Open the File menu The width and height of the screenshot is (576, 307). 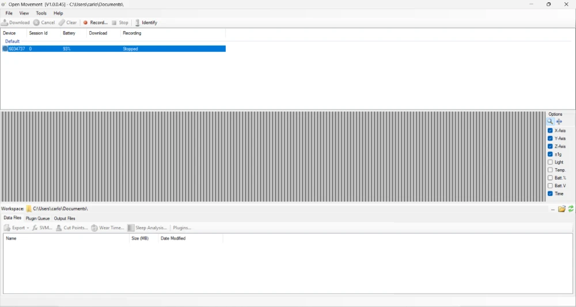pos(9,13)
